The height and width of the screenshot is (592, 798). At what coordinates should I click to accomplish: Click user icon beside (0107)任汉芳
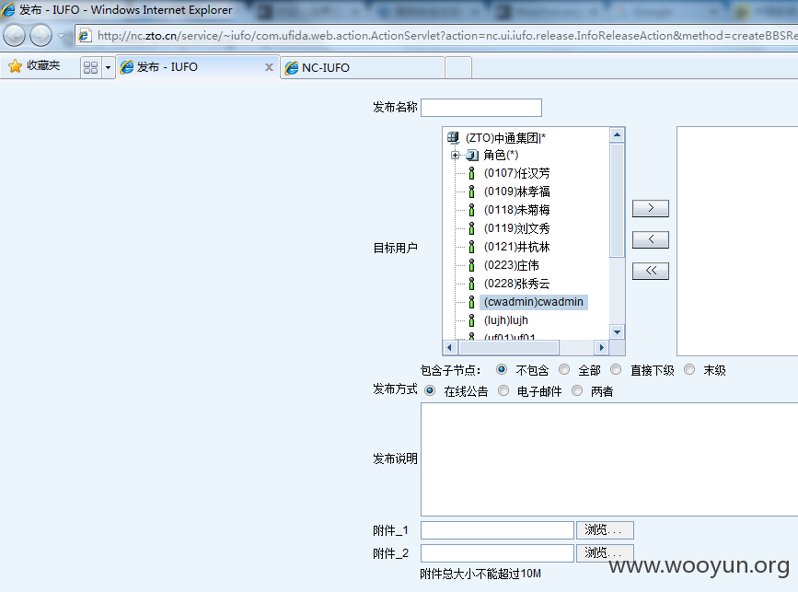[472, 173]
